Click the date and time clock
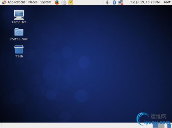Viewport: 172px width, 128px height. [145, 2]
